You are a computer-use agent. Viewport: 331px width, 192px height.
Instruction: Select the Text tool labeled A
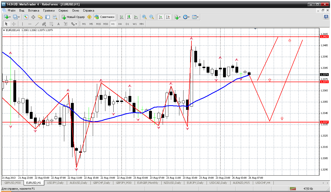[x=58, y=24]
